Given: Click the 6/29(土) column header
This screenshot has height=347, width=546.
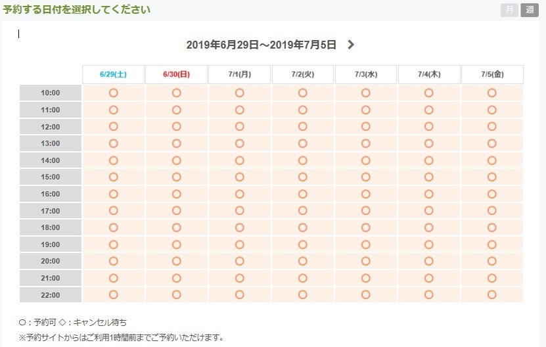Looking at the screenshot, I should click(x=113, y=74).
